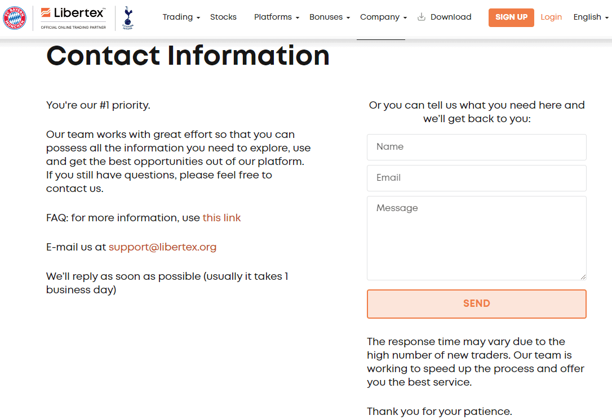The image size is (612, 420).
Task: Submit the form with SEND button
Action: click(477, 304)
